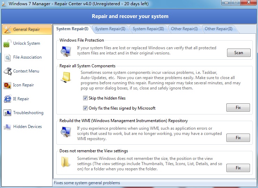Viewport: 258px width, 188px height.
Task: Select the Other Repair(II) tab
Action: (x=218, y=29)
